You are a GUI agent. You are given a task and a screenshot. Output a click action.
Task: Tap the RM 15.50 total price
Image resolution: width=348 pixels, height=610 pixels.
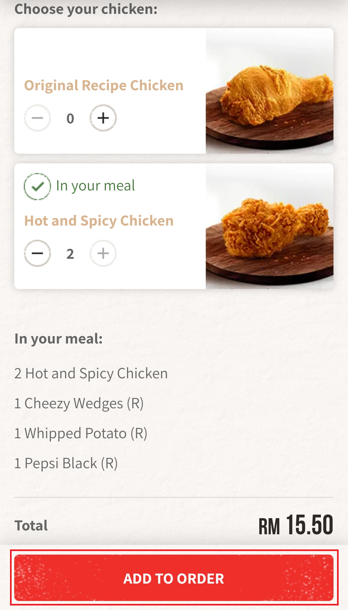click(x=296, y=525)
